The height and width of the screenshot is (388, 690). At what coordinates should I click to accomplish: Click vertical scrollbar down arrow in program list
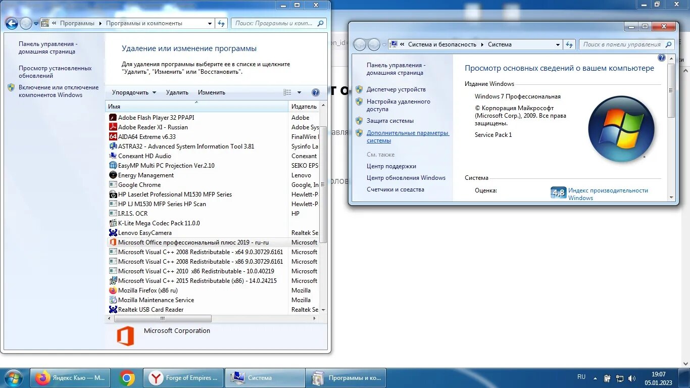click(323, 310)
